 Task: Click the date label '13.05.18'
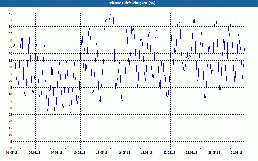[102, 153]
